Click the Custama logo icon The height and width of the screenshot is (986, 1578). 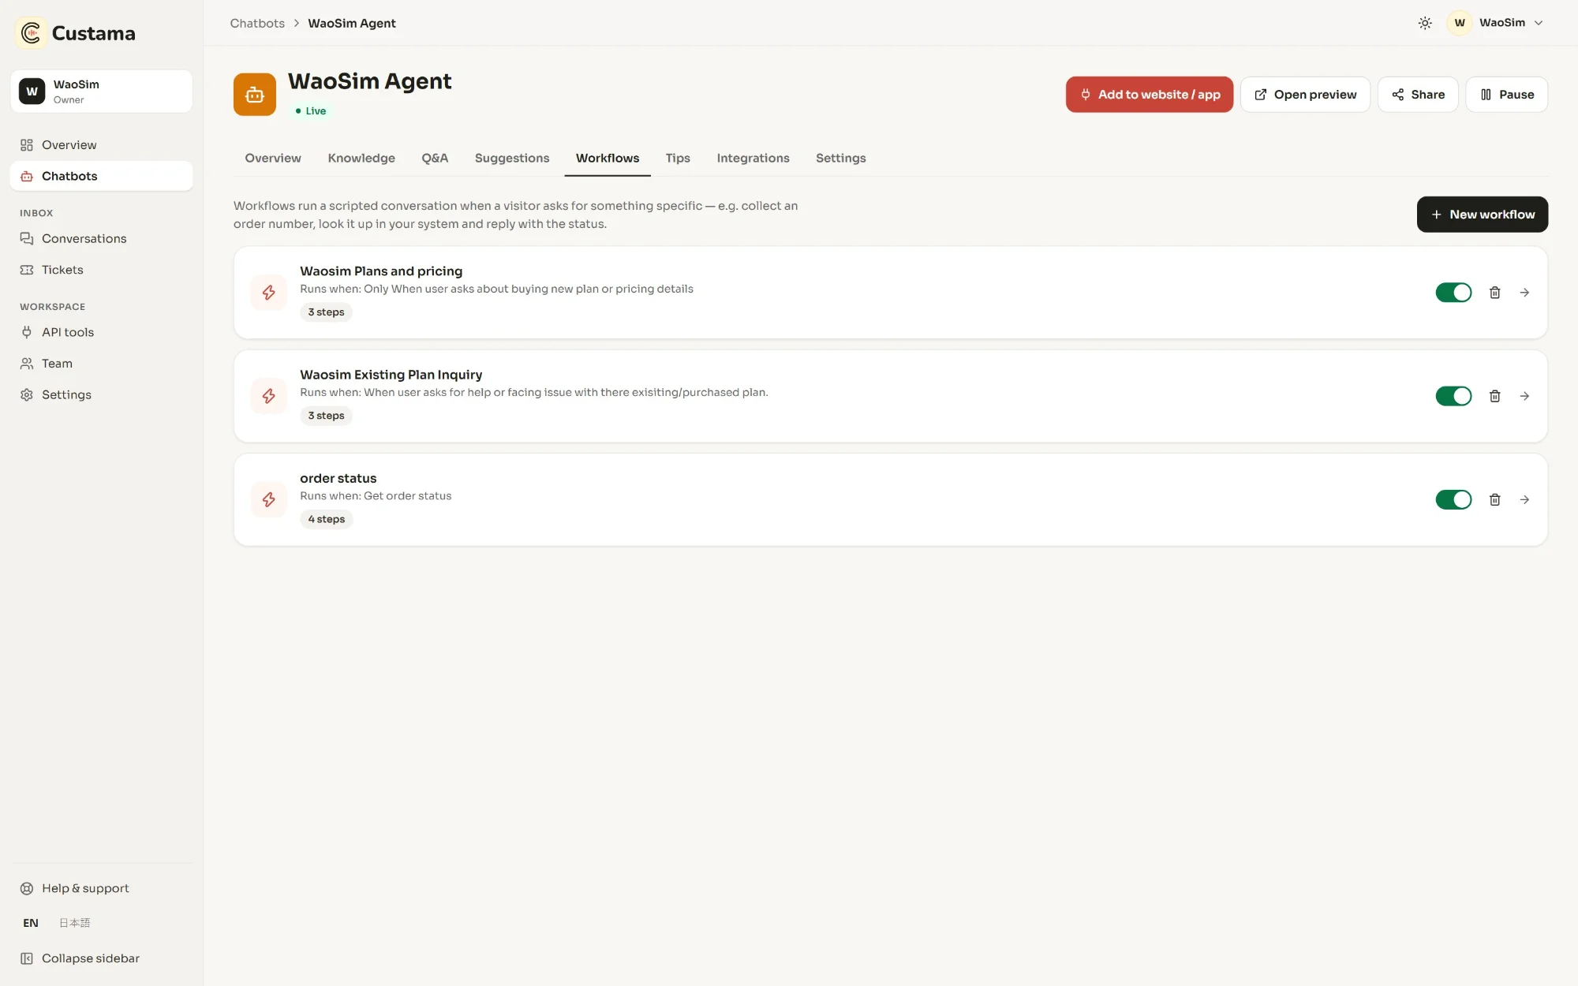point(31,33)
